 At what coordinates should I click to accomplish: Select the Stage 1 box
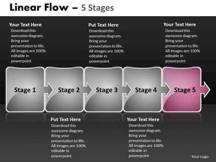pyautogui.click(x=25, y=89)
